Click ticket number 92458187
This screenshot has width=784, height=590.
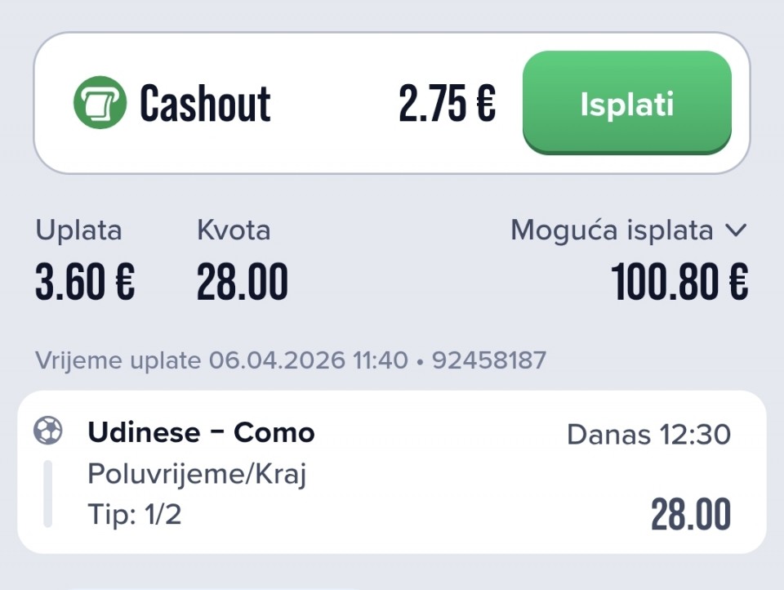[489, 360]
